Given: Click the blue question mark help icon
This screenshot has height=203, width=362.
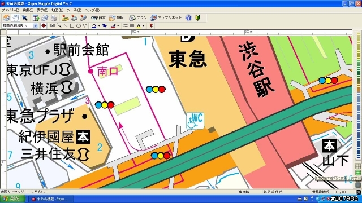Looking at the screenshot, I should click(x=188, y=17).
